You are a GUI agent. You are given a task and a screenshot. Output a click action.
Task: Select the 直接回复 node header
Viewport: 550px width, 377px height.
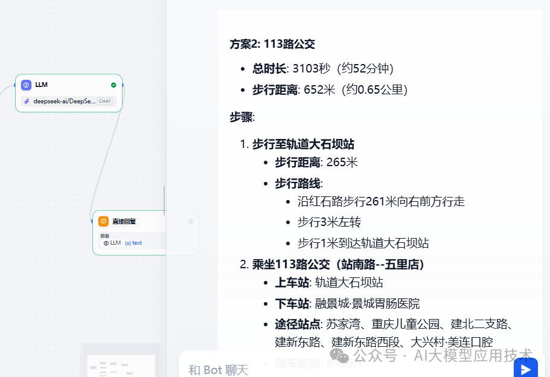coord(125,221)
